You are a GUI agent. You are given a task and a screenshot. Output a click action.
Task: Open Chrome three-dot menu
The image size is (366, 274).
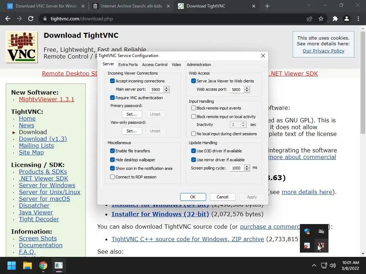pos(358,19)
